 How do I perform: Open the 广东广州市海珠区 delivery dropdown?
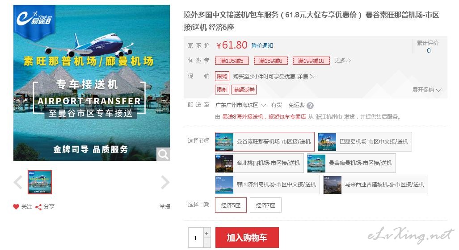[x=240, y=105]
